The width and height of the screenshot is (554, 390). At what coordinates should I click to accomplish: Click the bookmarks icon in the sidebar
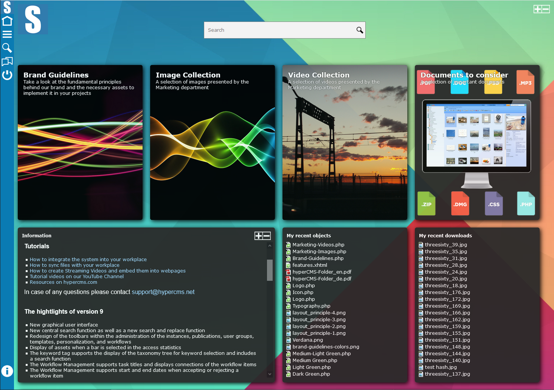coord(7,61)
